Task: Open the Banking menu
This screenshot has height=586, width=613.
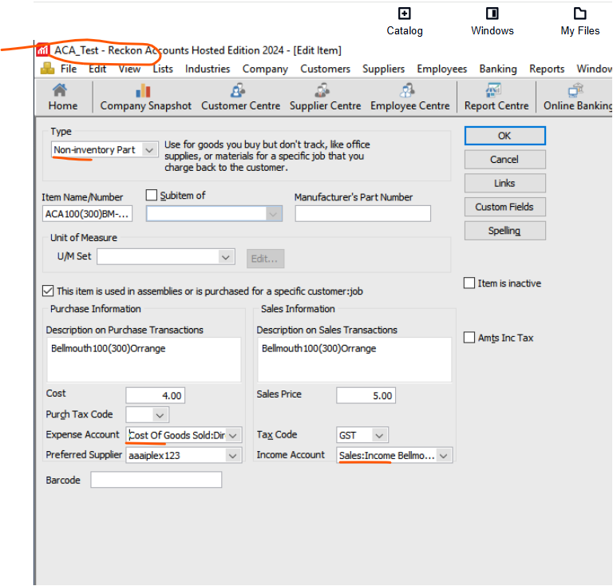Action: click(x=498, y=69)
